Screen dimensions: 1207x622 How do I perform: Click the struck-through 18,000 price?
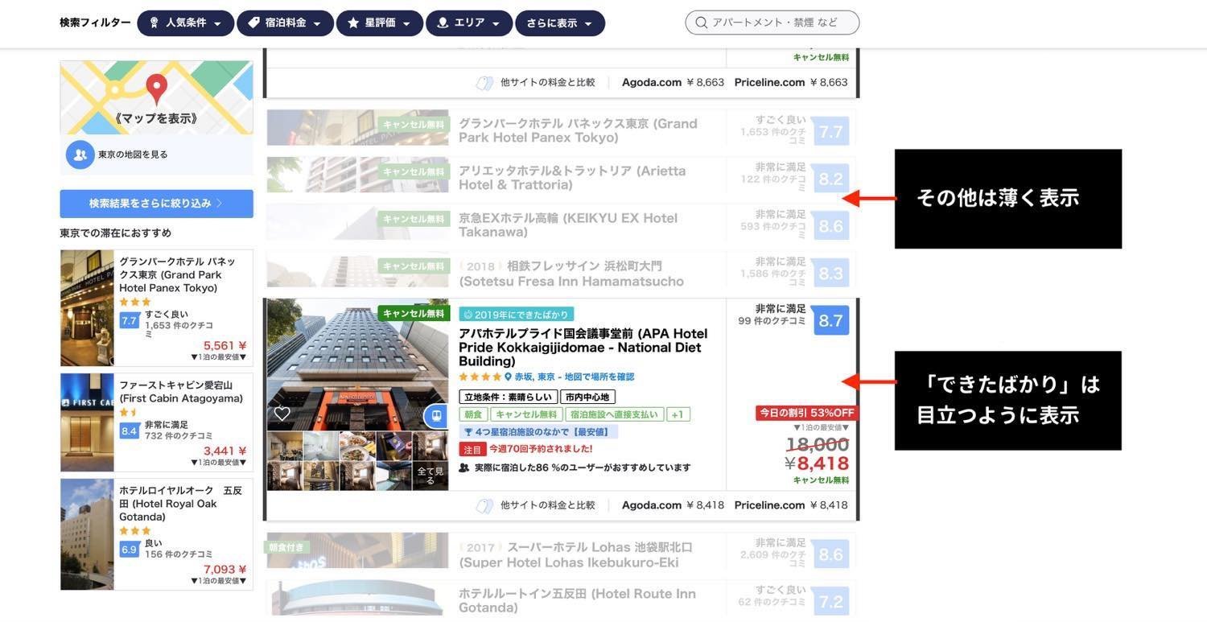coord(818,444)
